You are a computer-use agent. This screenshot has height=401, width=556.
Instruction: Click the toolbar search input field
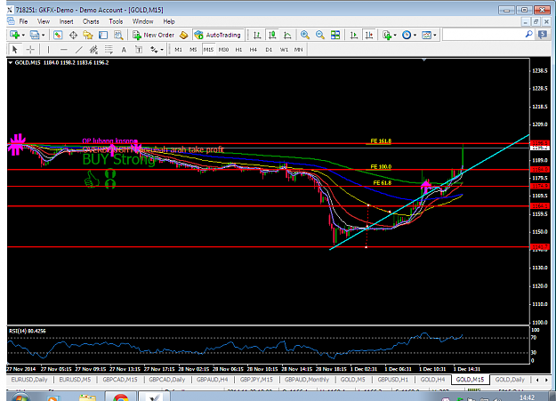coord(484,35)
